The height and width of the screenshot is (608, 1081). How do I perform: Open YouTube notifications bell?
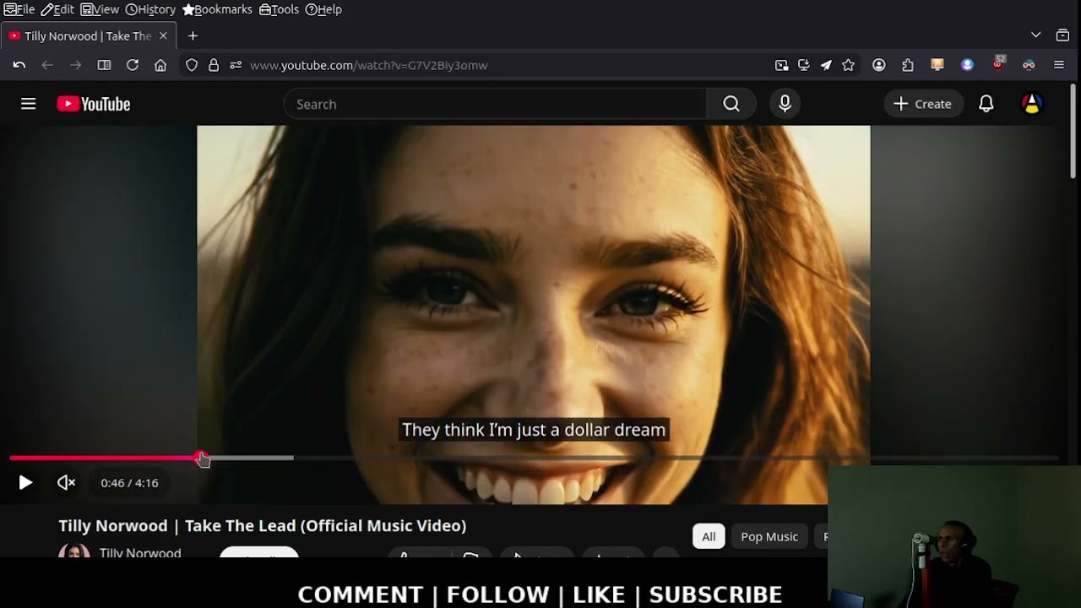pos(986,104)
